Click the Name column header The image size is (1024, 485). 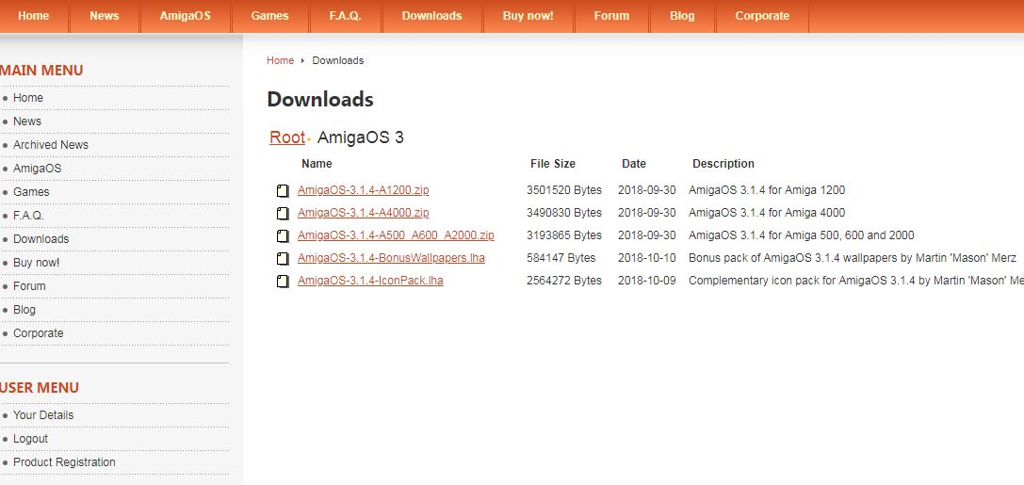coord(317,164)
